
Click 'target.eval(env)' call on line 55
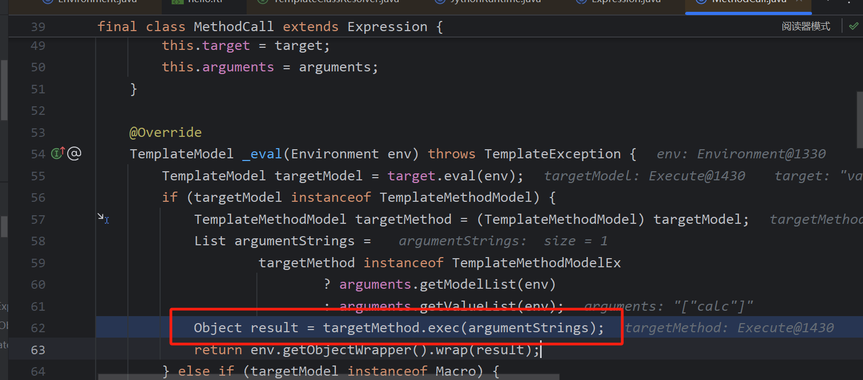click(452, 176)
